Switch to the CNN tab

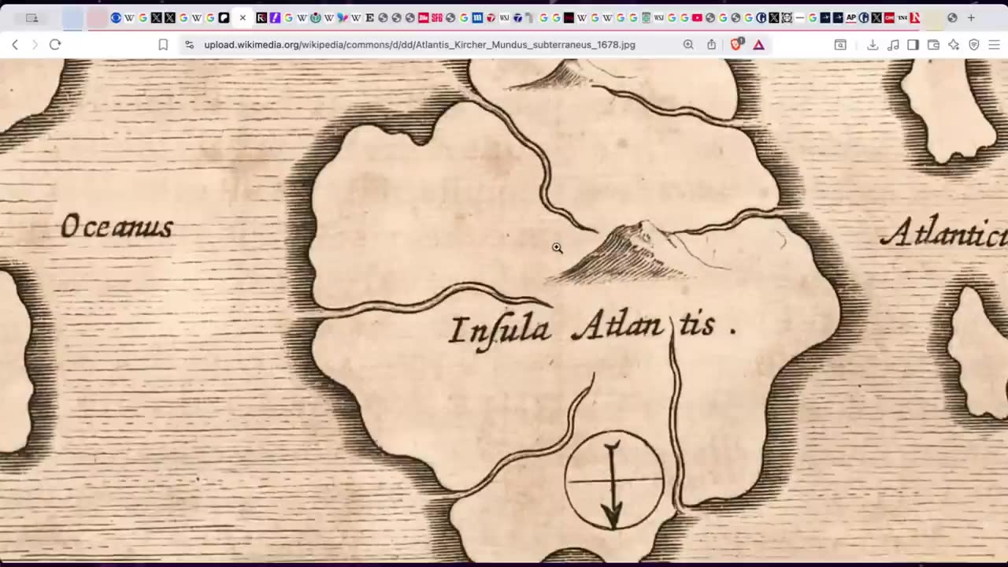tap(889, 17)
